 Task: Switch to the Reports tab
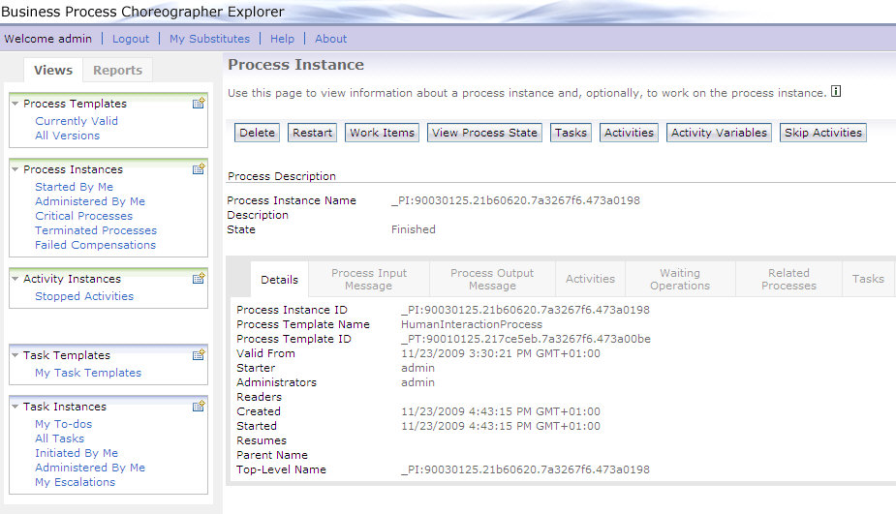[117, 71]
